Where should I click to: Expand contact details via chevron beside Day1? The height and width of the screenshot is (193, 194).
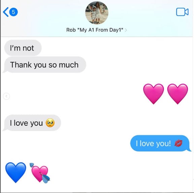(x=126, y=30)
